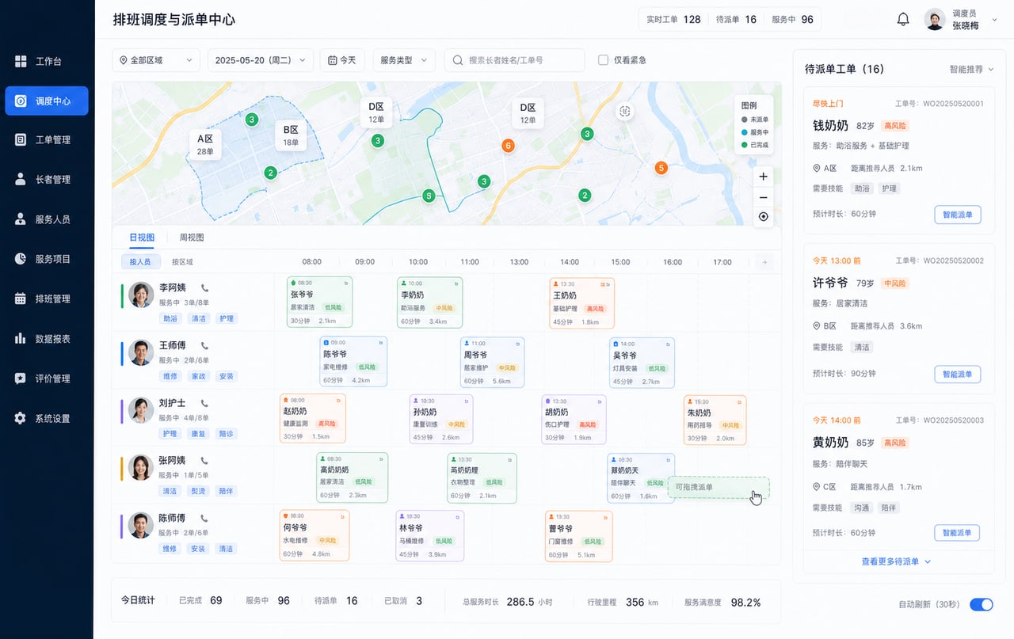This screenshot has height=639, width=1014.
Task: Click 王师傅 维修 skill tag
Action: coord(170,376)
